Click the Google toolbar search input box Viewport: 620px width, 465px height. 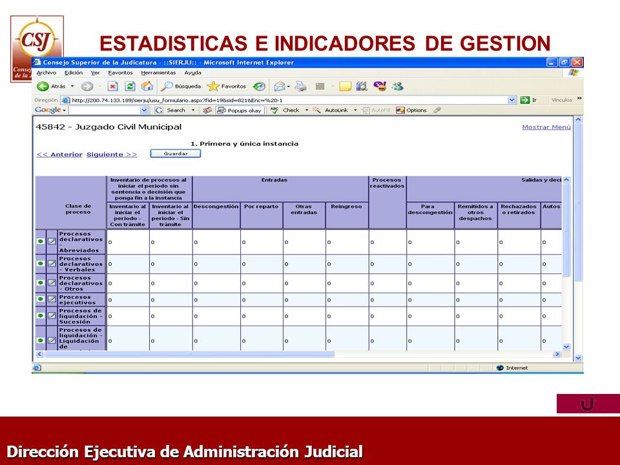click(105, 110)
